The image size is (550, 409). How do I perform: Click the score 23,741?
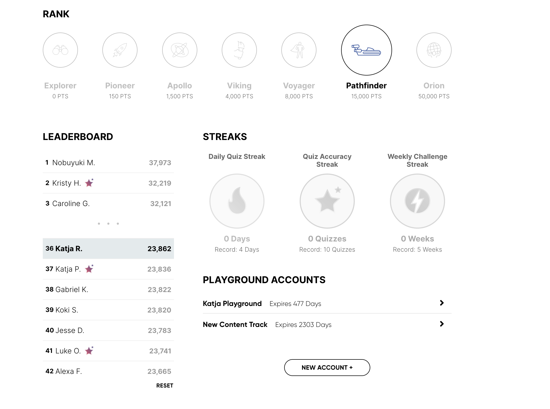160,351
